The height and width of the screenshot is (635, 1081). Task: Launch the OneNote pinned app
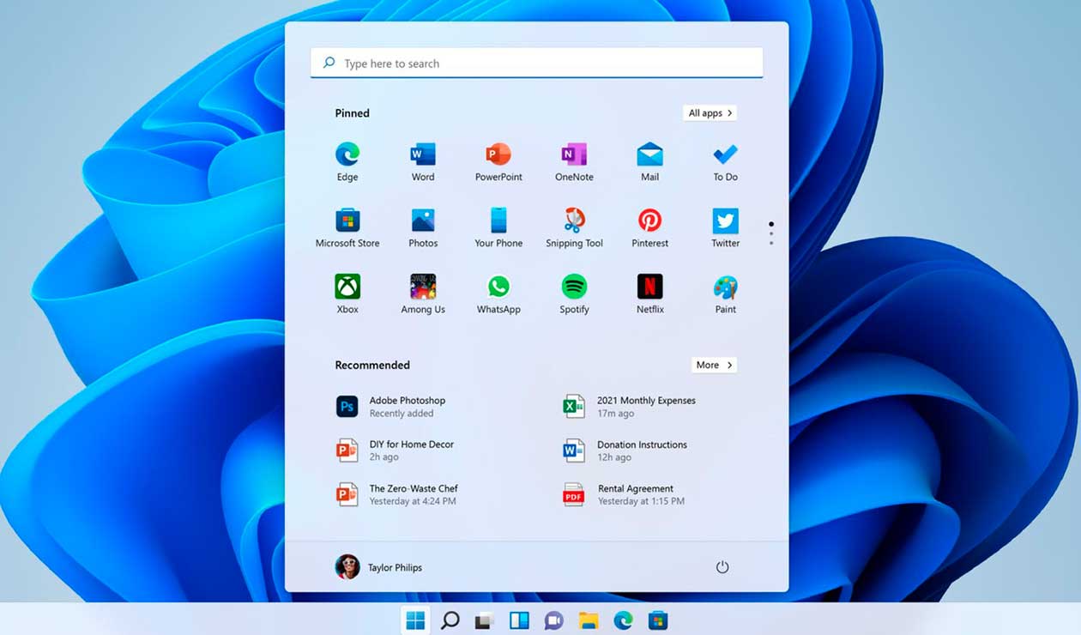pos(574,162)
